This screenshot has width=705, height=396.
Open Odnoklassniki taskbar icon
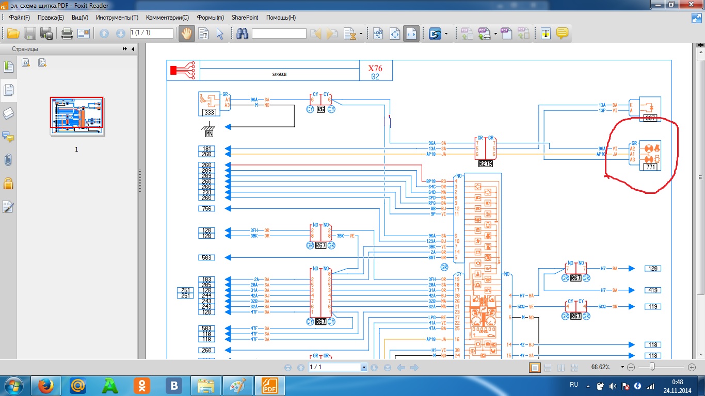pyautogui.click(x=142, y=386)
